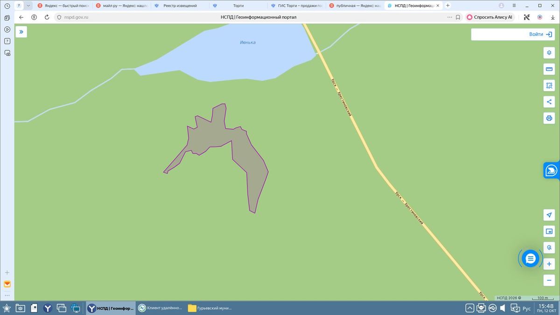Open the browser downloads panel

553,17
